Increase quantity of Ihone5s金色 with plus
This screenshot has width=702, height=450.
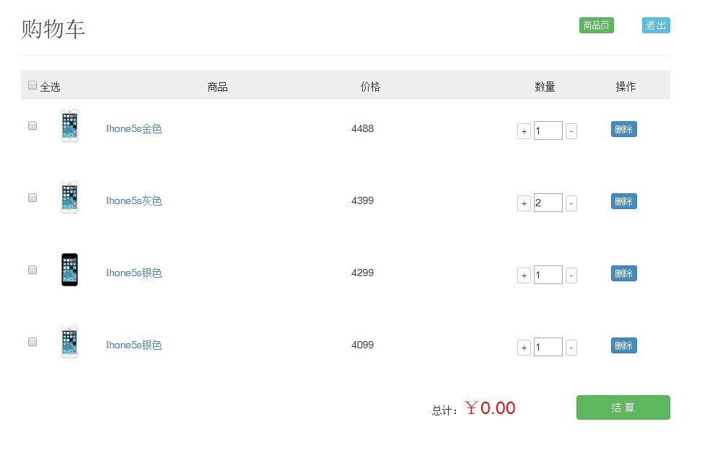pos(524,131)
